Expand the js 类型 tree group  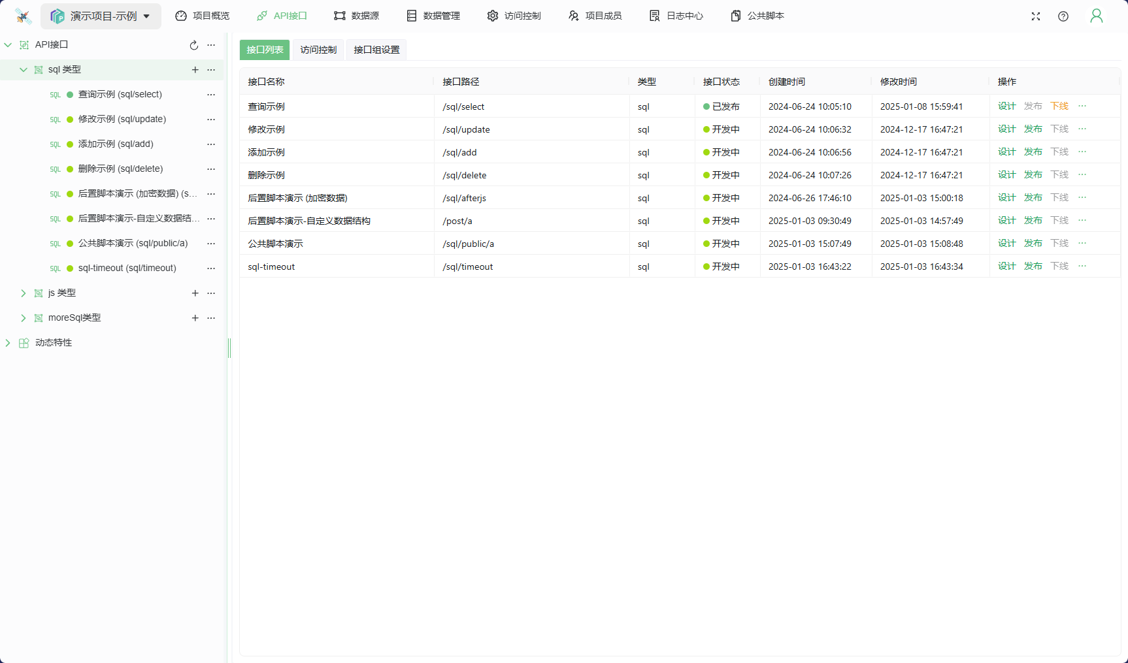click(24, 293)
